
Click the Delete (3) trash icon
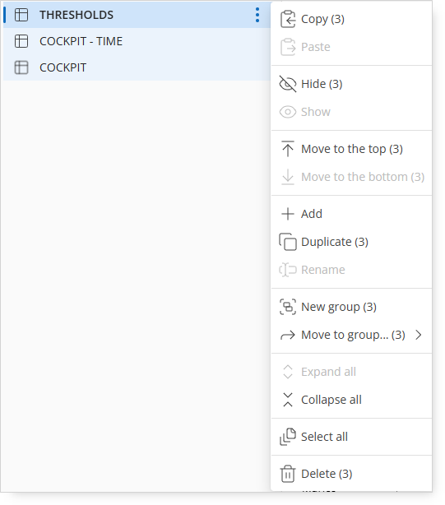click(x=288, y=474)
